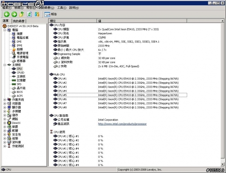Open the 報告 report button

(50, 14)
